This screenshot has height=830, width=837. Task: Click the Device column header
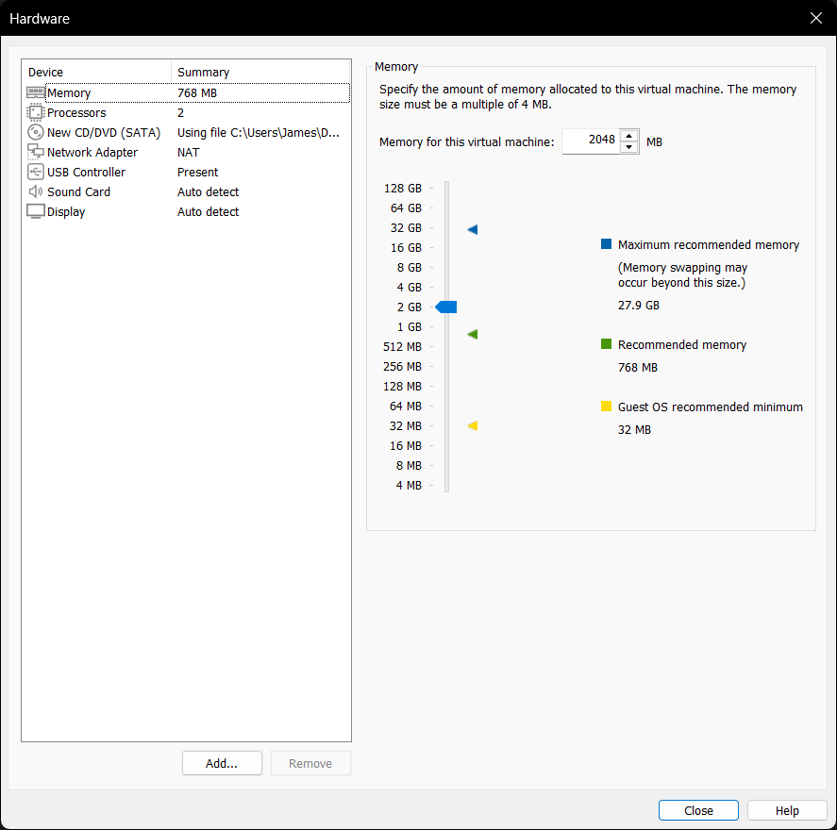[x=96, y=73]
